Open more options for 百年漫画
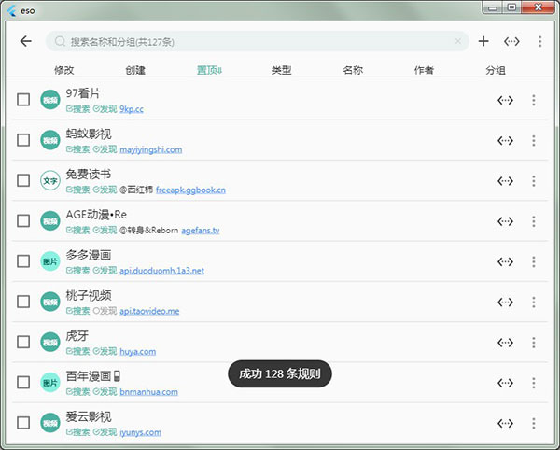 (534, 383)
